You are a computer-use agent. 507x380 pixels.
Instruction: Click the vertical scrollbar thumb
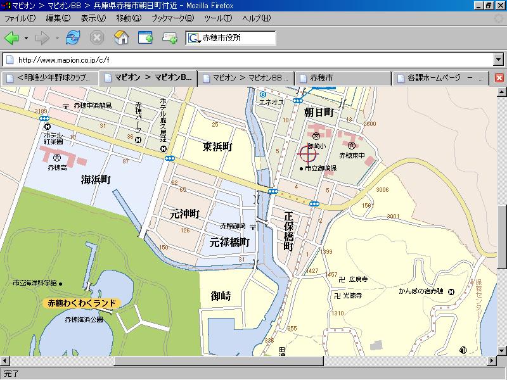[x=501, y=236]
